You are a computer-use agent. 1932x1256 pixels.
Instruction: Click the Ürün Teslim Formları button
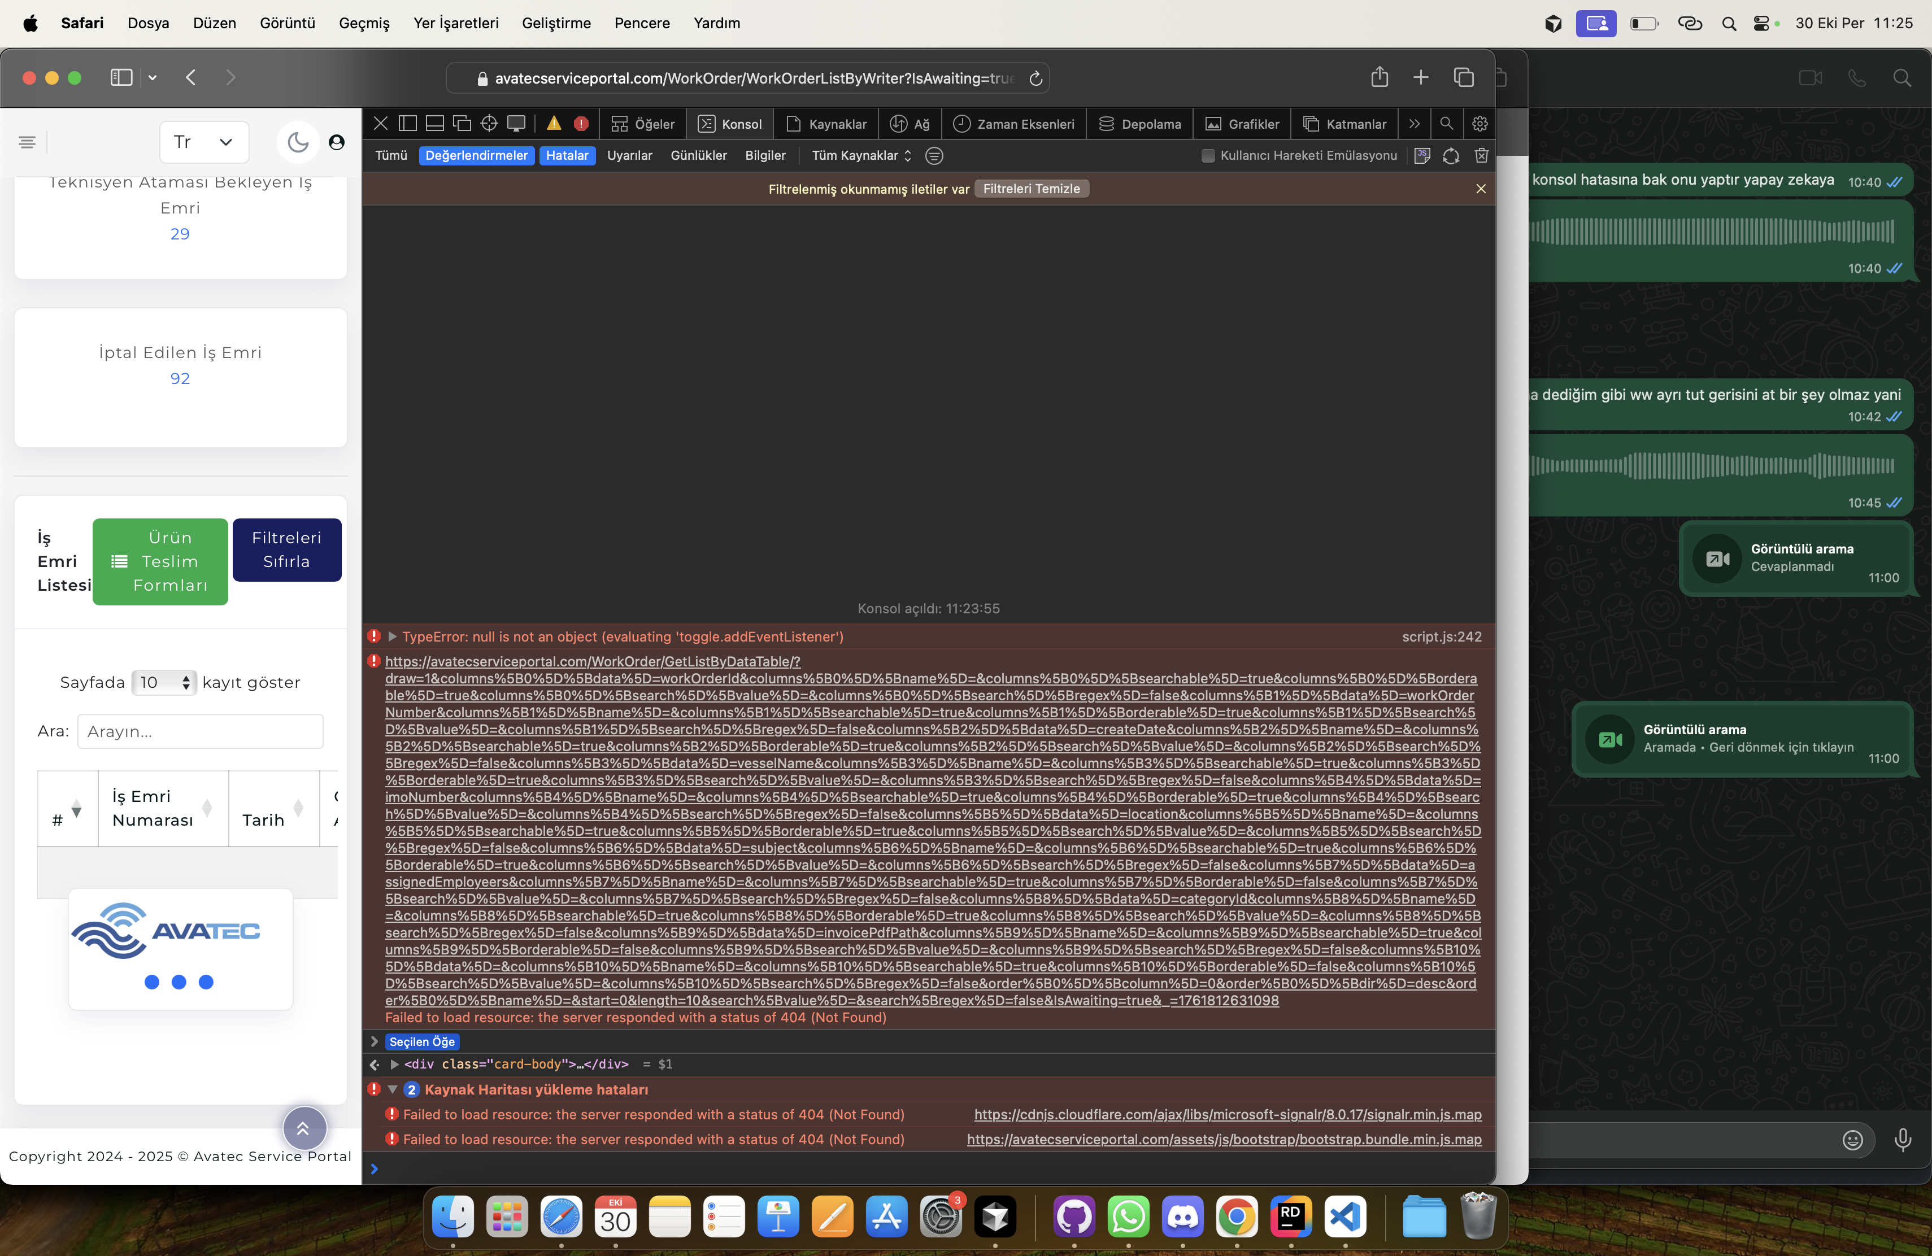point(160,561)
